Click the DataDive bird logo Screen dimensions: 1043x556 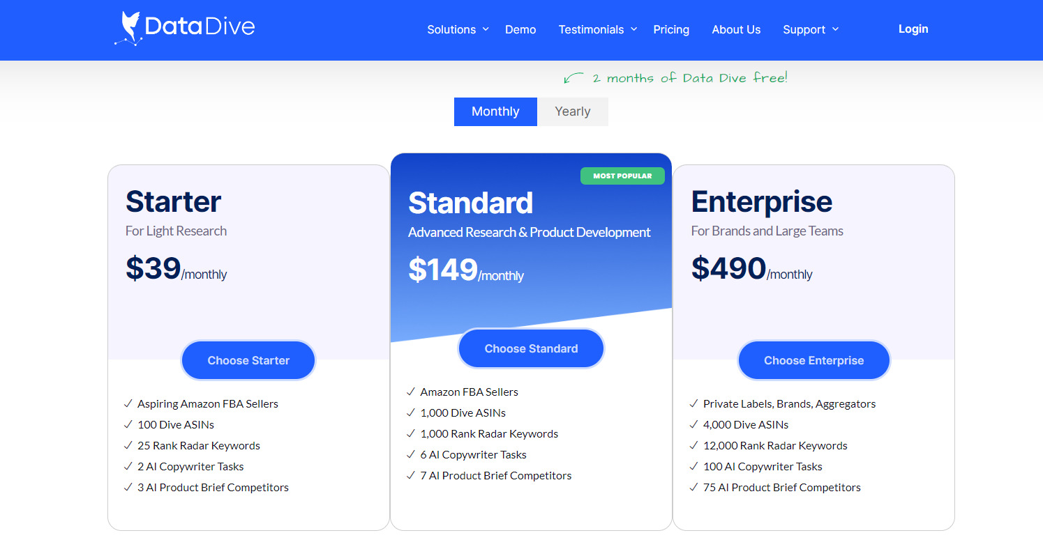click(x=129, y=28)
